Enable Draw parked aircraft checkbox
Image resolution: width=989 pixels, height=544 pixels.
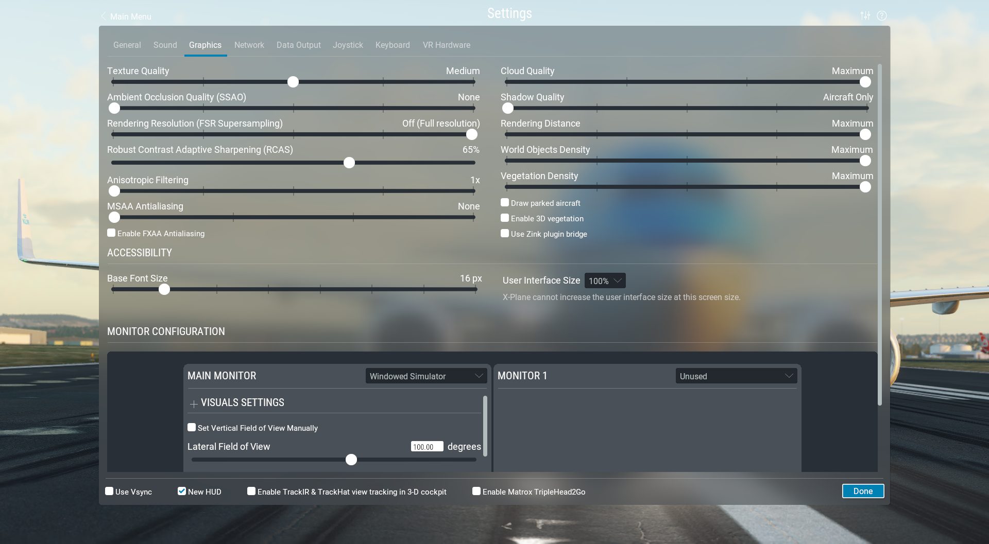tap(505, 203)
